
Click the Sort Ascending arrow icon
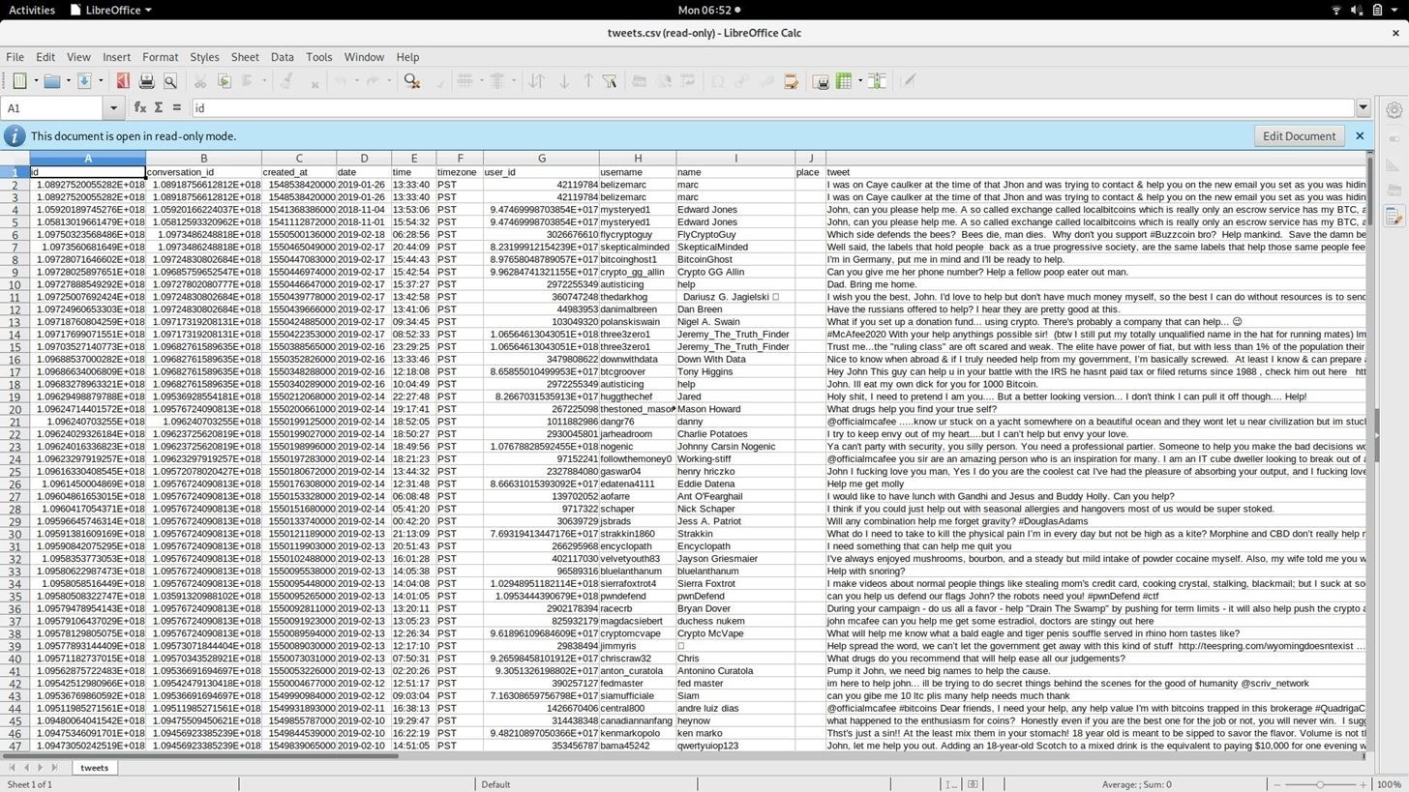tap(564, 81)
